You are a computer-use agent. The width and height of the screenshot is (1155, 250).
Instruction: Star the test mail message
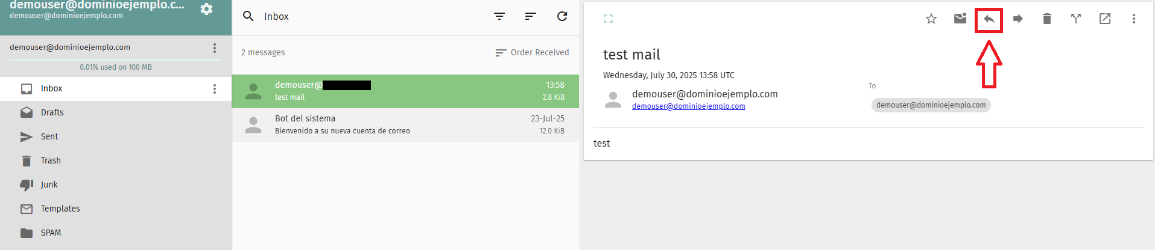pos(931,19)
